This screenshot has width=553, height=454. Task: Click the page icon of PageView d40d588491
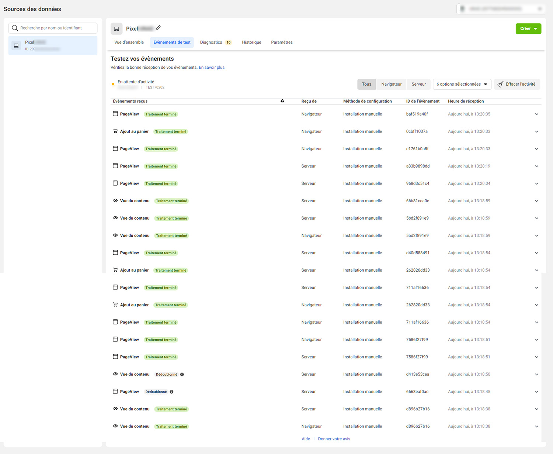point(115,252)
